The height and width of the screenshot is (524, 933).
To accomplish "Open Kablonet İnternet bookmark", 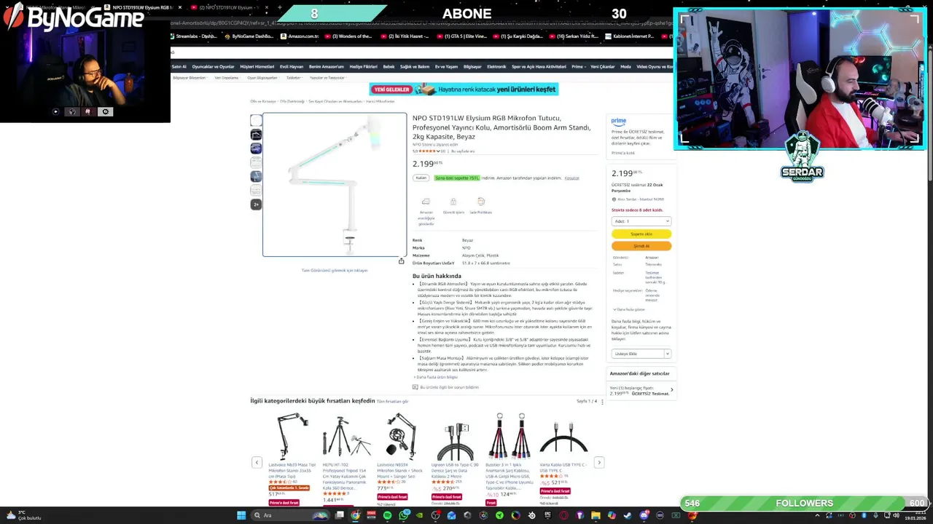I will pos(631,36).
